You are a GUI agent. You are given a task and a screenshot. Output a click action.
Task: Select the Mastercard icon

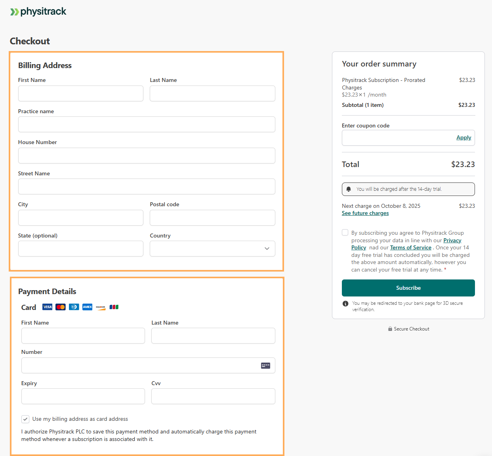tap(60, 307)
